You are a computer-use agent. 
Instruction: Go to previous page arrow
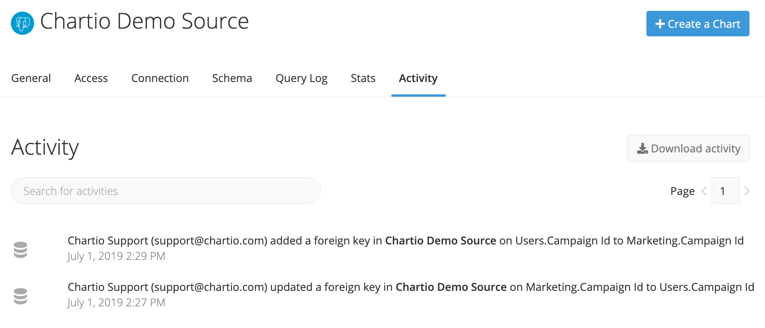[x=704, y=191]
